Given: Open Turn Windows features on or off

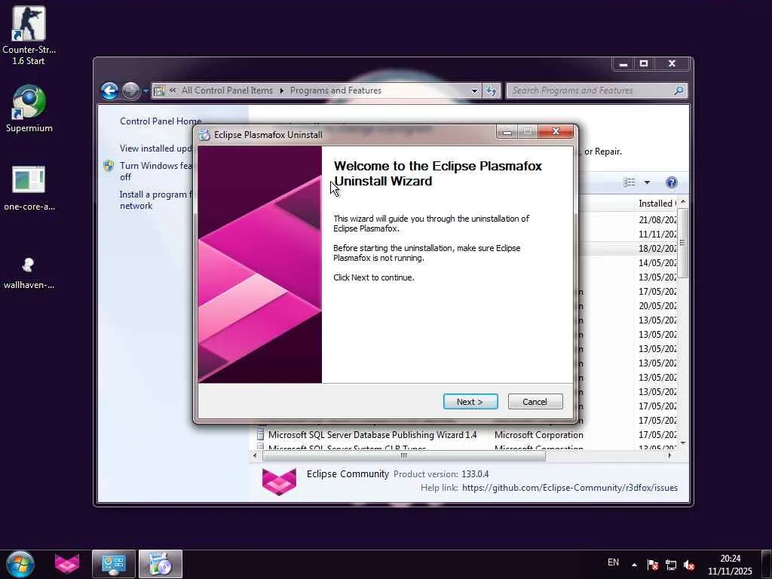Looking at the screenshot, I should point(155,171).
